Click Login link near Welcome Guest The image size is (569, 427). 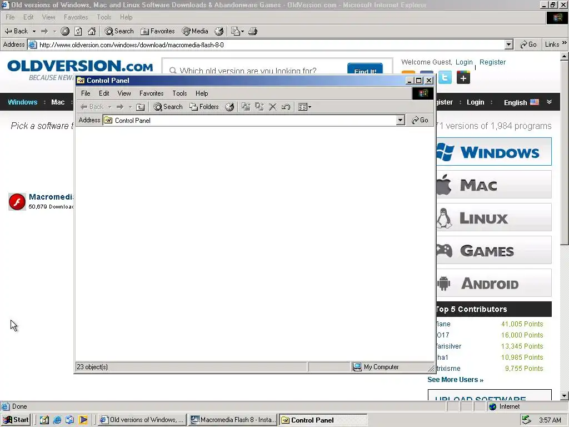coord(464,62)
